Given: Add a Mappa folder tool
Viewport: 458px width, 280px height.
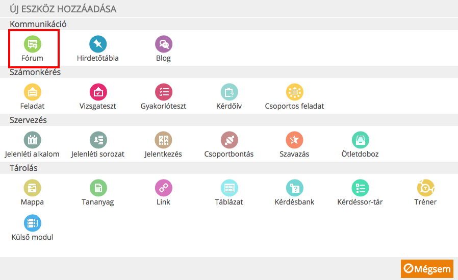Looking at the screenshot, I should 33,188.
